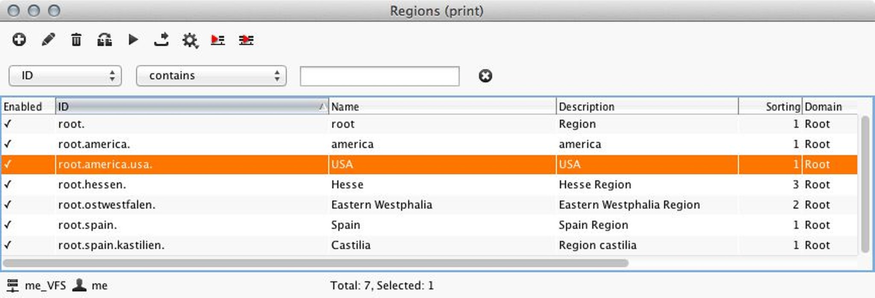Click the pencil edit icon
Viewport: 875px width, 298px height.
pyautogui.click(x=48, y=40)
